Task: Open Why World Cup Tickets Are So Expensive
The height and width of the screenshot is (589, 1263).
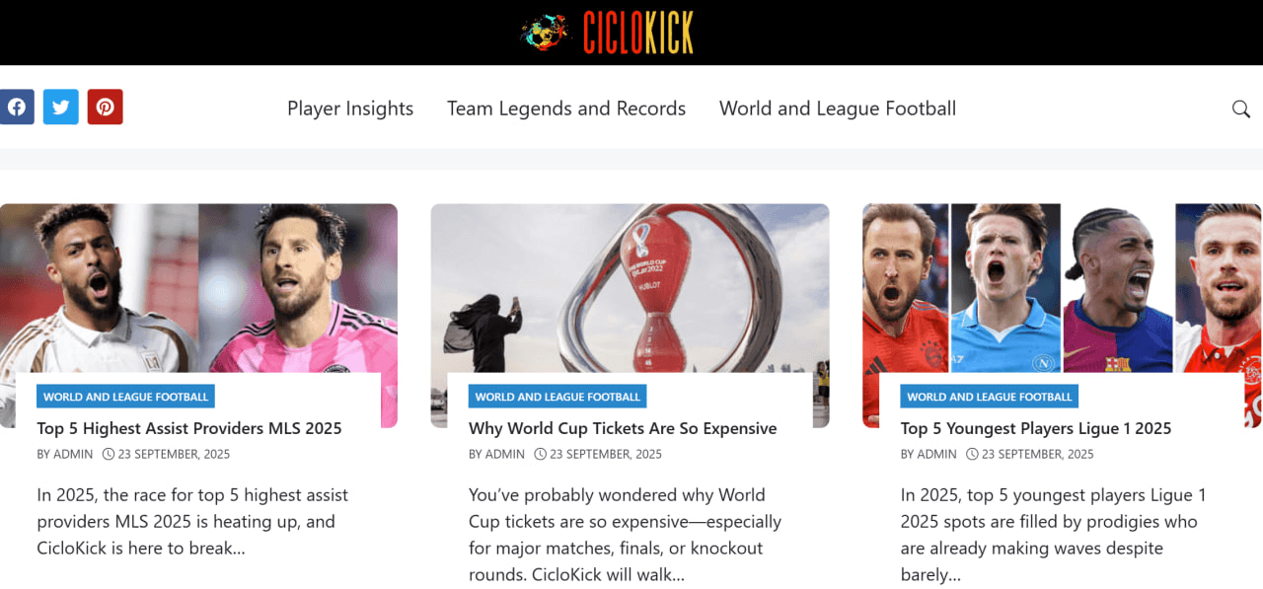Action: 623,428
